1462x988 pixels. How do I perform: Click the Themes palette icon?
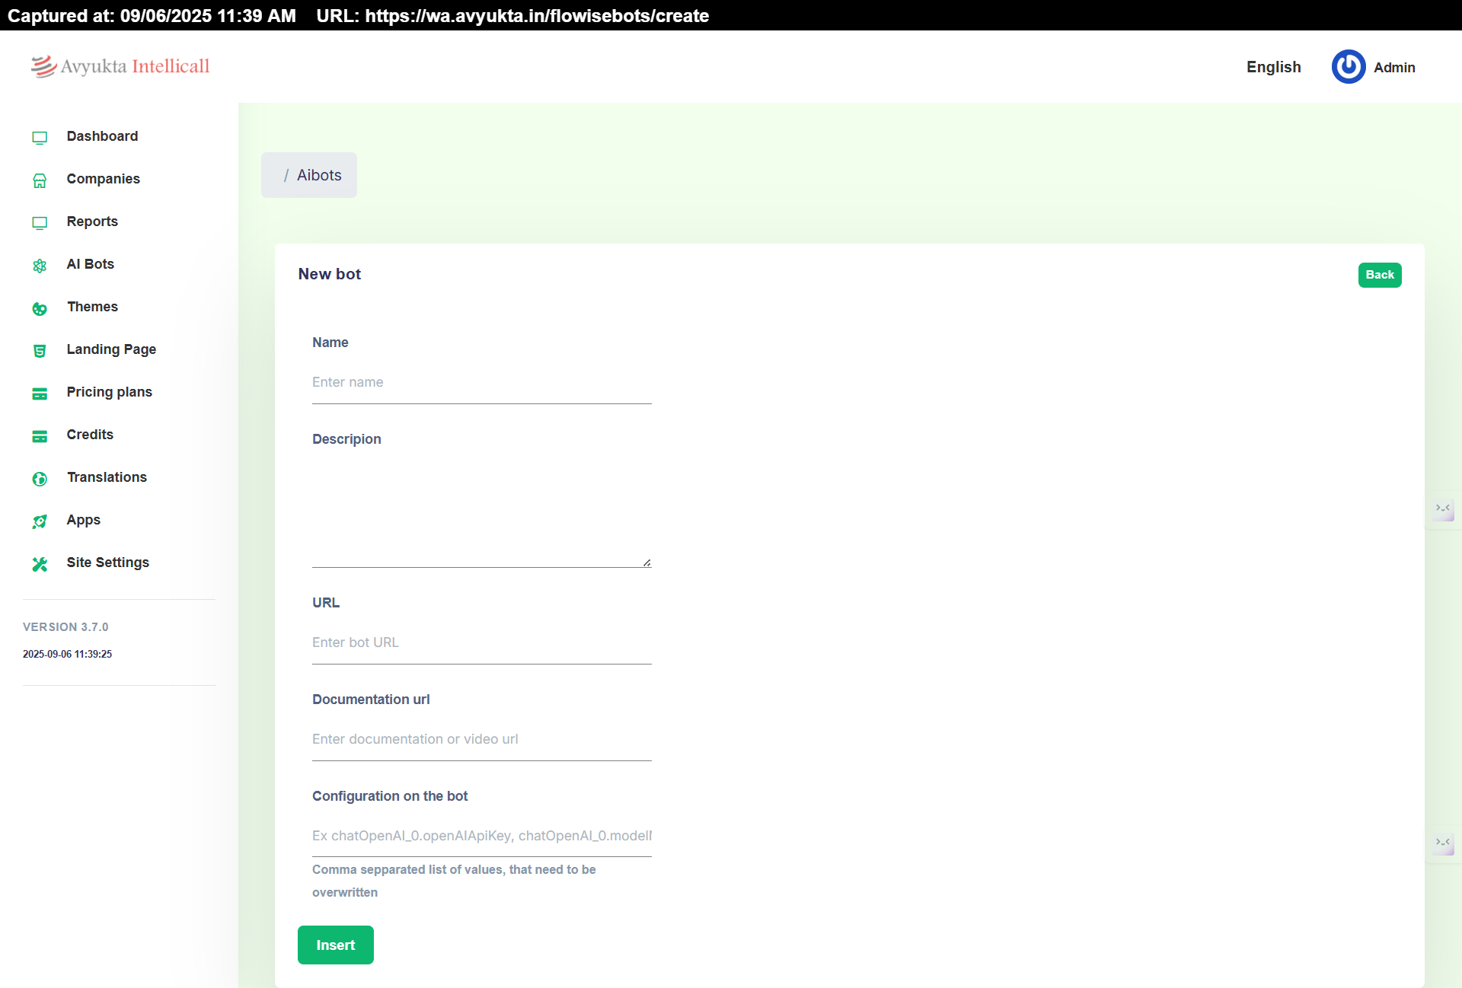coord(40,308)
